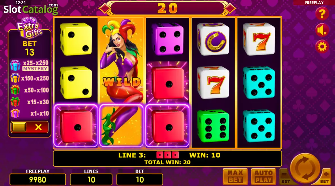
Task: Toggle the Extra Gifts on/off switch
Action: [30, 127]
